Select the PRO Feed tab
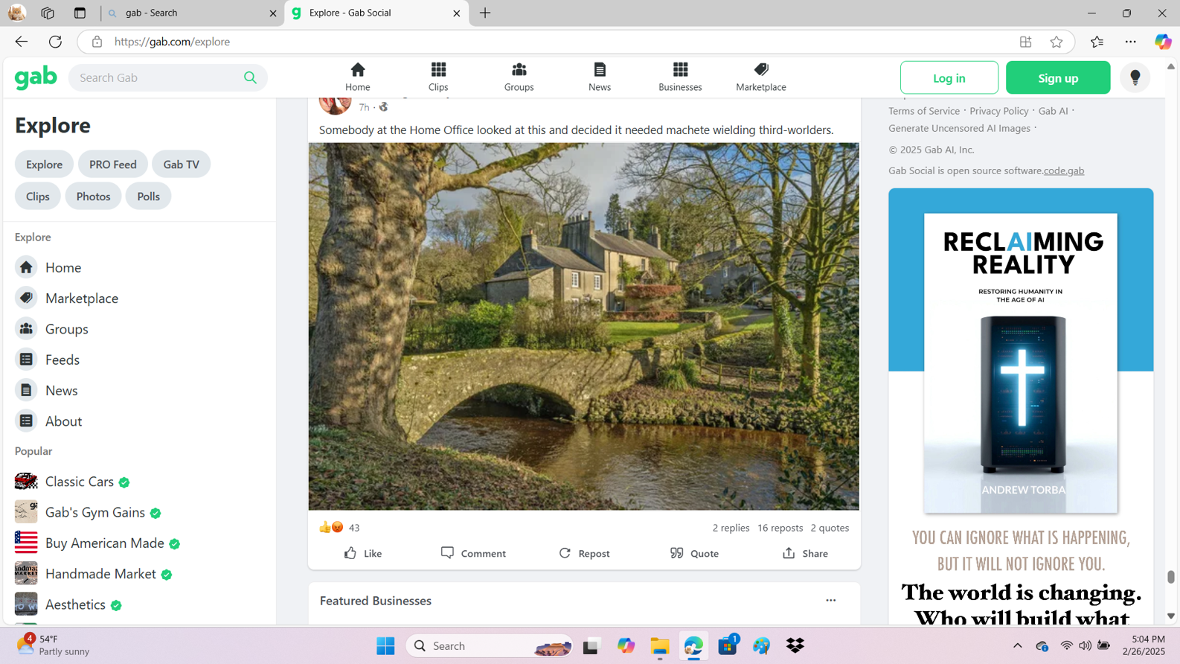 (x=113, y=165)
